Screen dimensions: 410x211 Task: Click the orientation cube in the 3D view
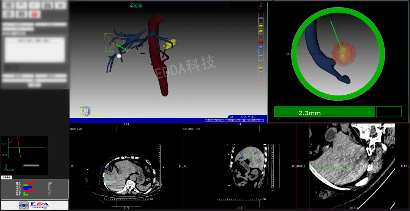pos(85,111)
